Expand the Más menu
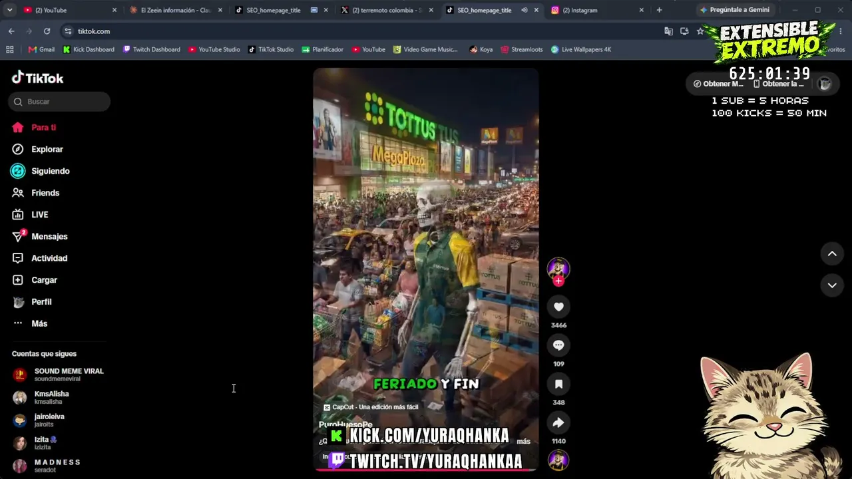852x479 pixels. pos(30,323)
